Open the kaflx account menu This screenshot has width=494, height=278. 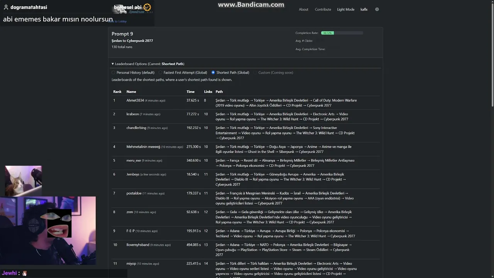(364, 9)
